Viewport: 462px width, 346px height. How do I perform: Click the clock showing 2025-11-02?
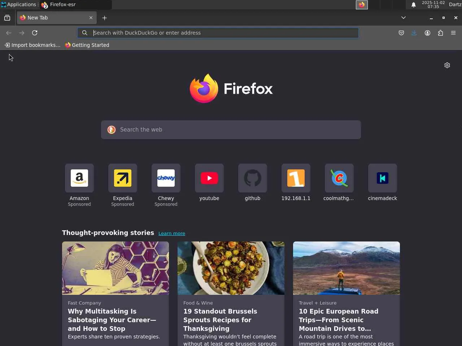click(x=433, y=5)
